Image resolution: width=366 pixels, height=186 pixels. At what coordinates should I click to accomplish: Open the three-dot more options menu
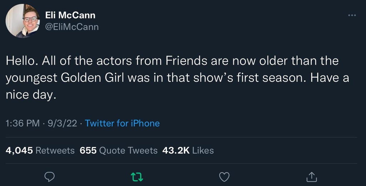[x=352, y=15]
